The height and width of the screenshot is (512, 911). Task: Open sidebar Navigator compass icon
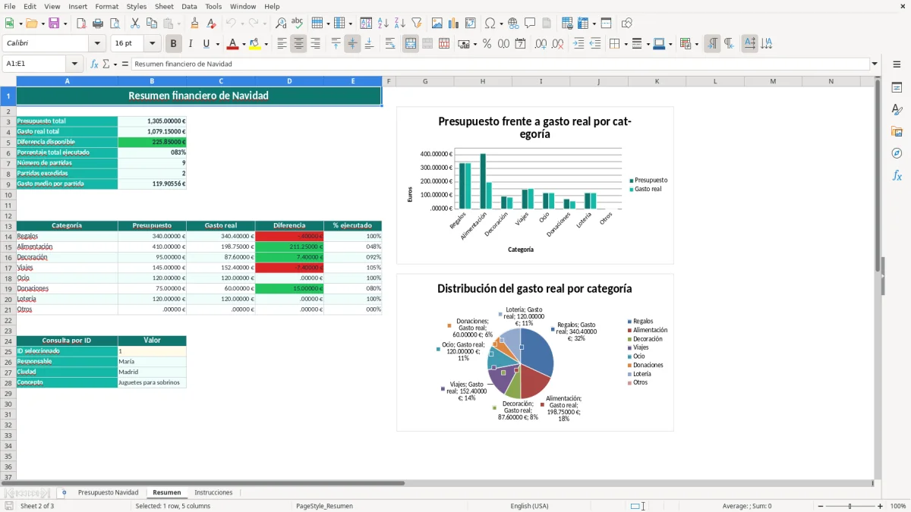(x=897, y=153)
